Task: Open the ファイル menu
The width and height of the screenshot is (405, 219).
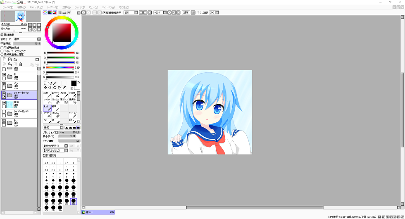Action: [8, 7]
